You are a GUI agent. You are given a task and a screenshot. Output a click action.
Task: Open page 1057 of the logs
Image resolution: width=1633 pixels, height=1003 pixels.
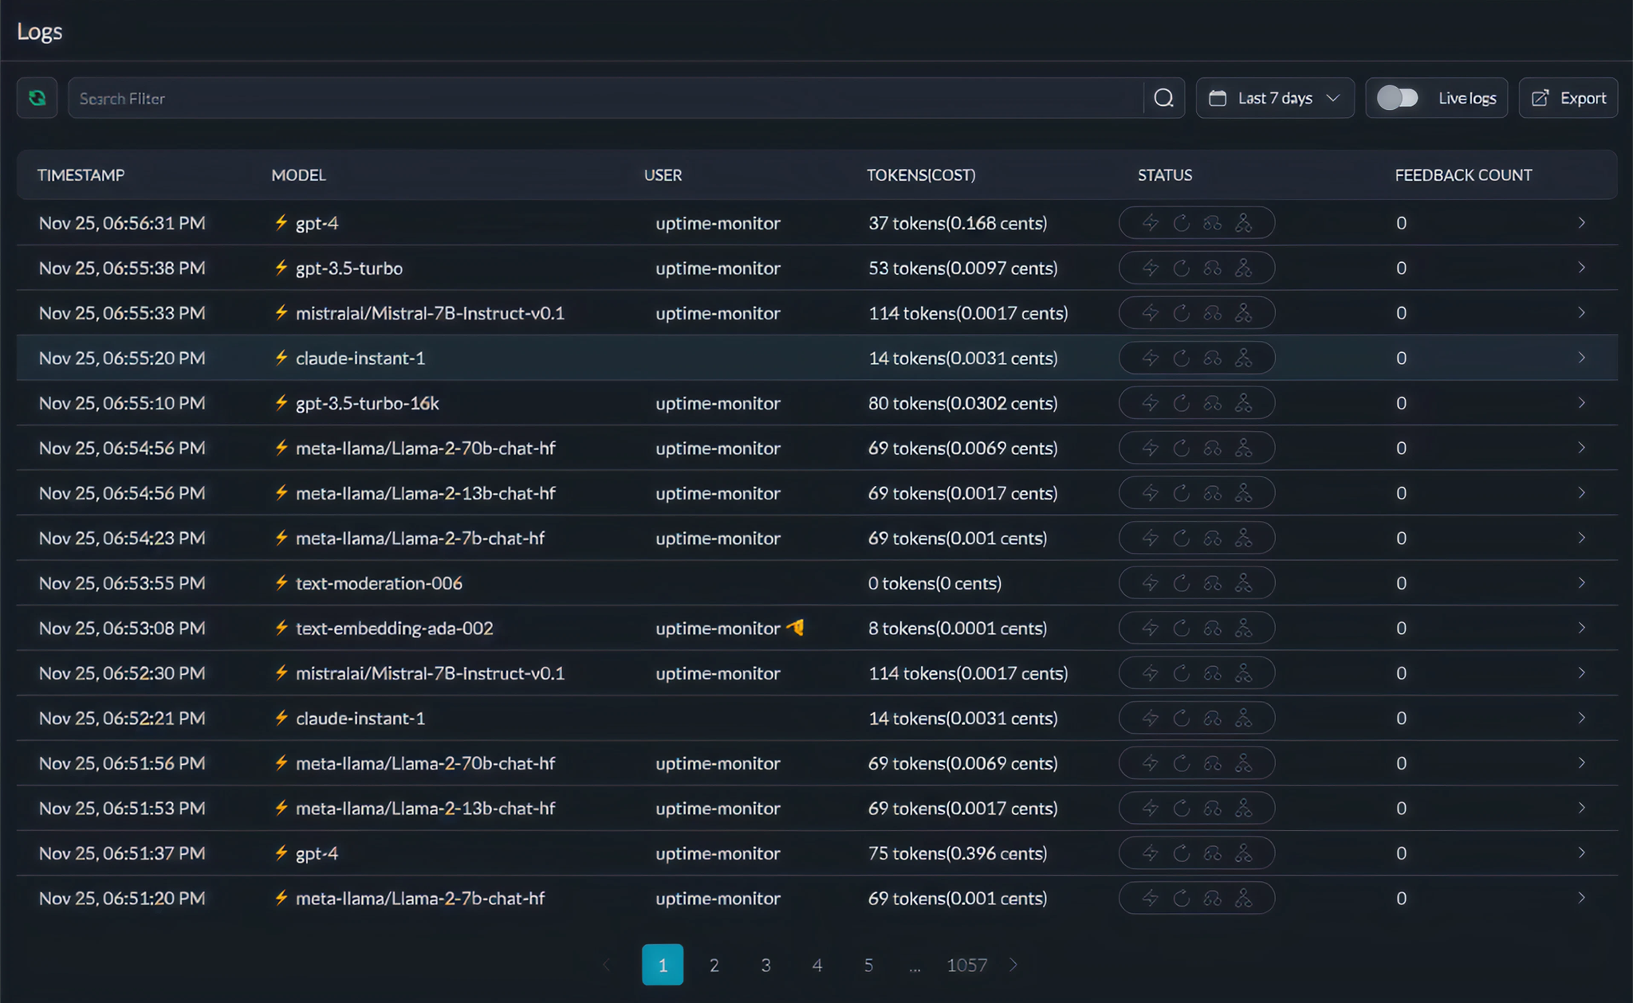[x=966, y=965]
